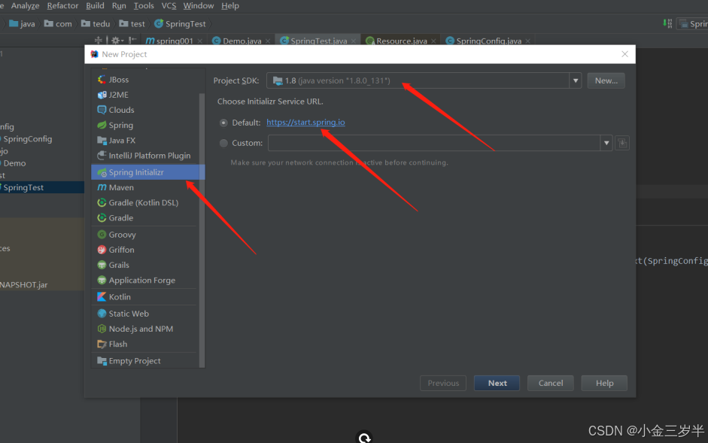
Task: Click New... SDK button
Action: tap(606, 80)
